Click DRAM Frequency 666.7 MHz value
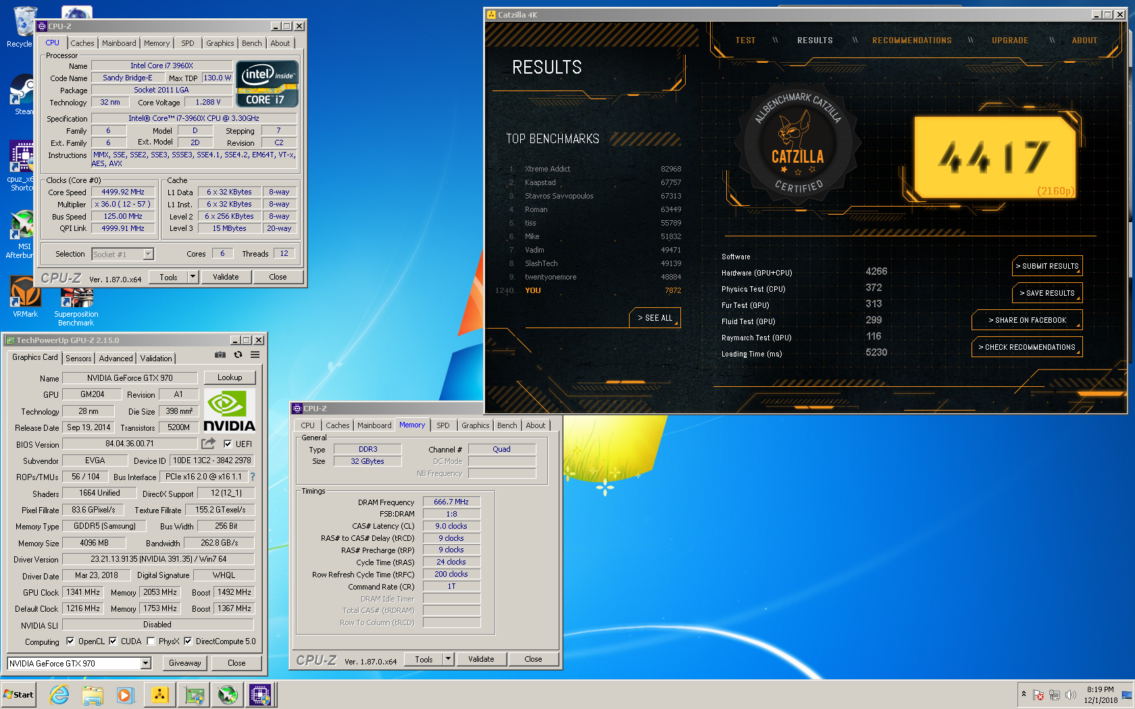1135x709 pixels. [x=451, y=502]
